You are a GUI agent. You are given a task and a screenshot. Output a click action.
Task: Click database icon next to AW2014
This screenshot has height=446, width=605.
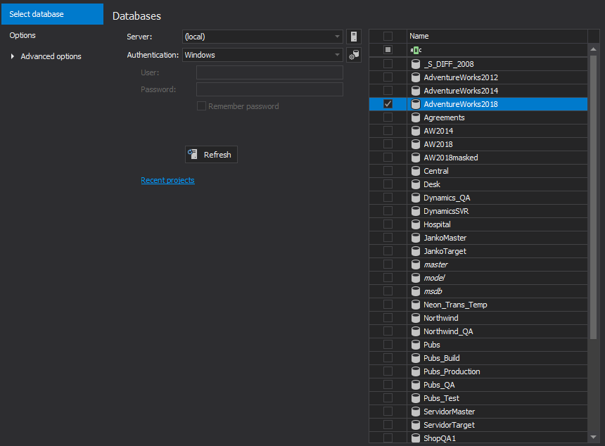pyautogui.click(x=416, y=131)
